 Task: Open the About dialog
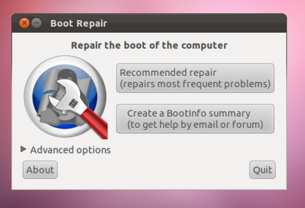40,170
